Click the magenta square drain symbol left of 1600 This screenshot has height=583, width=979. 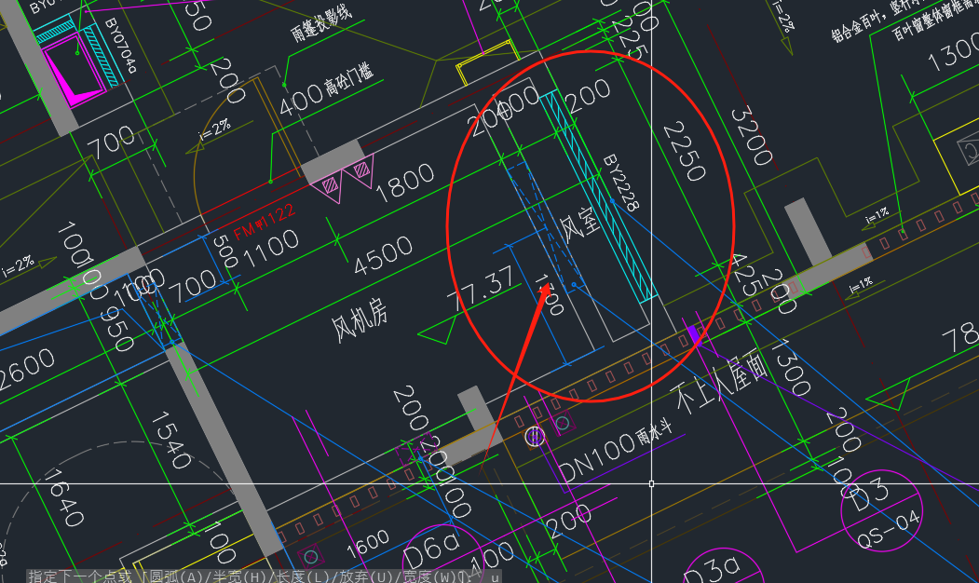[309, 556]
